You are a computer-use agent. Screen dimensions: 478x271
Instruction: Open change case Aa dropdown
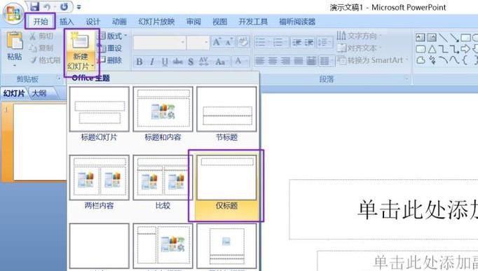(221, 62)
